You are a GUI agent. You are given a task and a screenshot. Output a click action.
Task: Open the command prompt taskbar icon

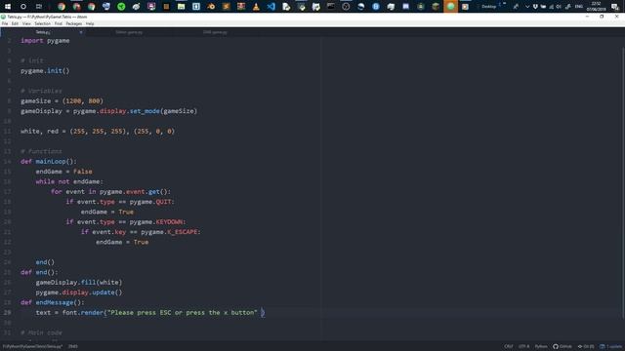tap(331, 7)
